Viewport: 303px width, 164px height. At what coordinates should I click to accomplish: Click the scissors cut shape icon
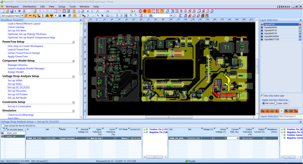pyautogui.click(x=141, y=16)
